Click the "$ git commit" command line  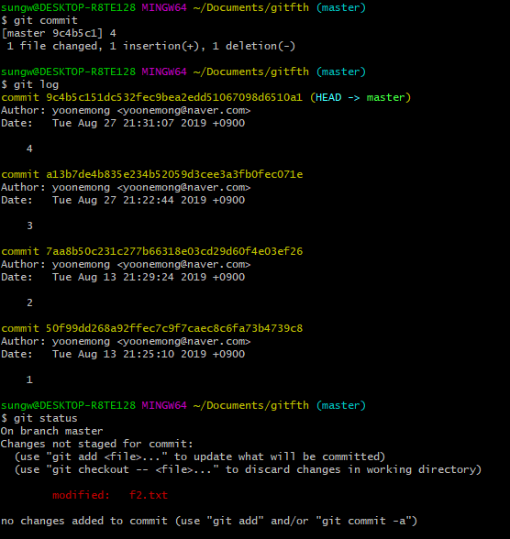coord(39,20)
